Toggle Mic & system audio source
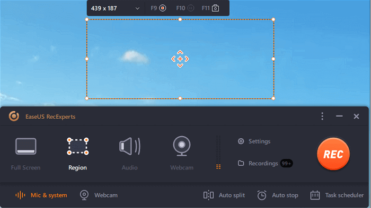The width and height of the screenshot is (371, 208). [41, 195]
